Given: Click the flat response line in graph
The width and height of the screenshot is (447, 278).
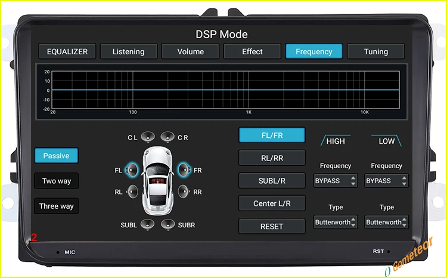Looking at the screenshot, I should (225, 90).
